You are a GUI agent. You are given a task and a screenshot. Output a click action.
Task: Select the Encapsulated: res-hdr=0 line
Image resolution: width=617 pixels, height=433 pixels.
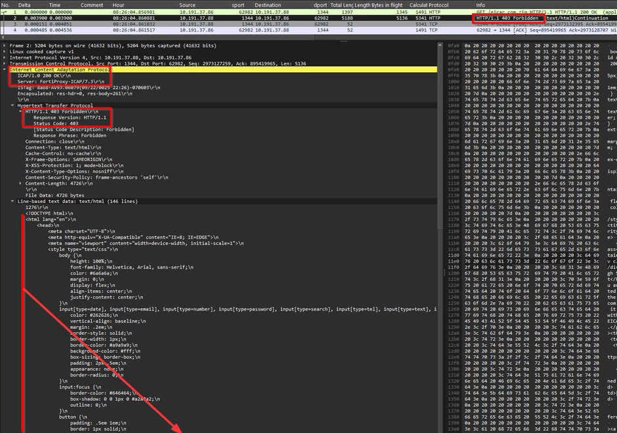(x=75, y=94)
